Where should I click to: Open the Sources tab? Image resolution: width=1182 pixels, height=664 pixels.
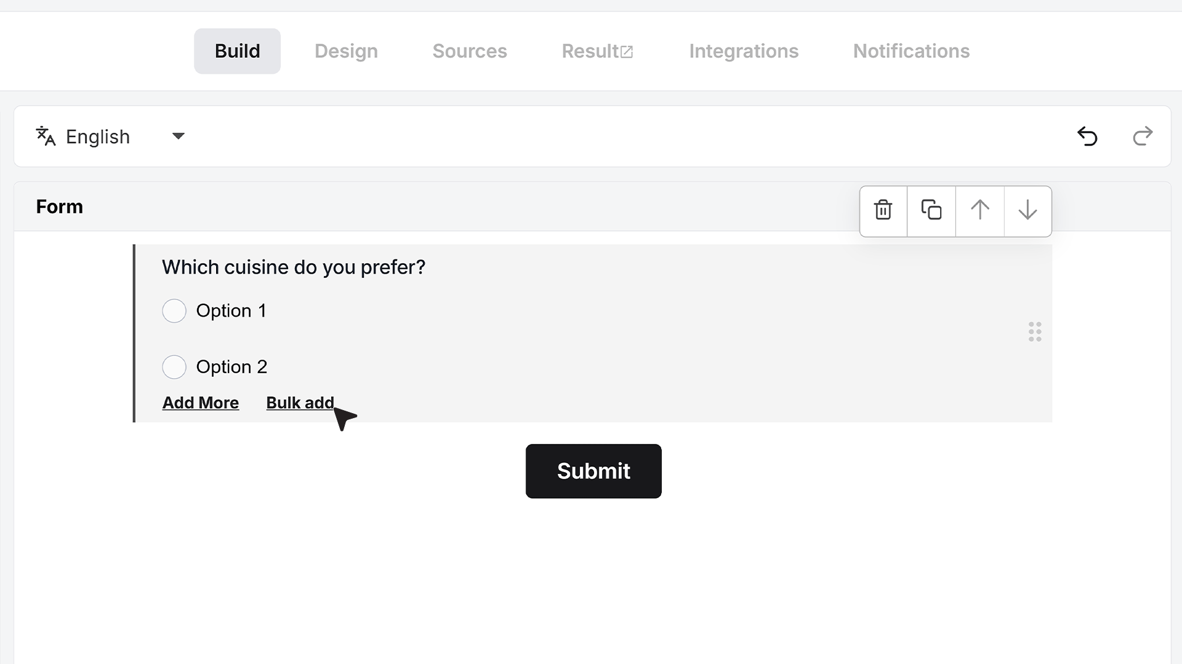tap(470, 51)
